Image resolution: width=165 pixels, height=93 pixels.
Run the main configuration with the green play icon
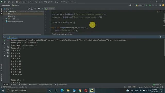pyautogui.click(x=147, y=5)
